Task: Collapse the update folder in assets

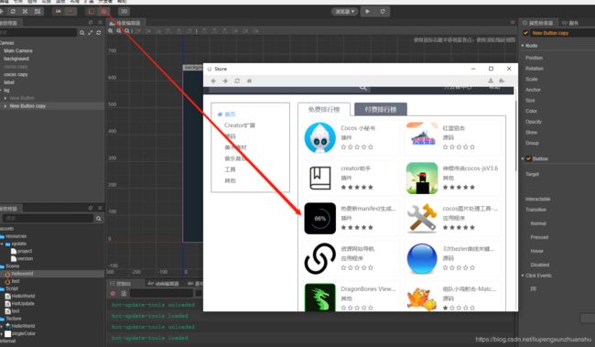Action: tap(2, 244)
